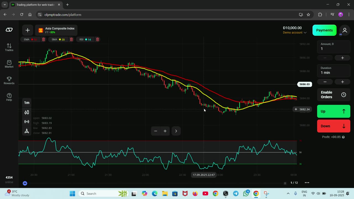Add a new asset with plus button

pos(28,30)
